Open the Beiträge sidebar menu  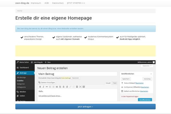[25, 73]
